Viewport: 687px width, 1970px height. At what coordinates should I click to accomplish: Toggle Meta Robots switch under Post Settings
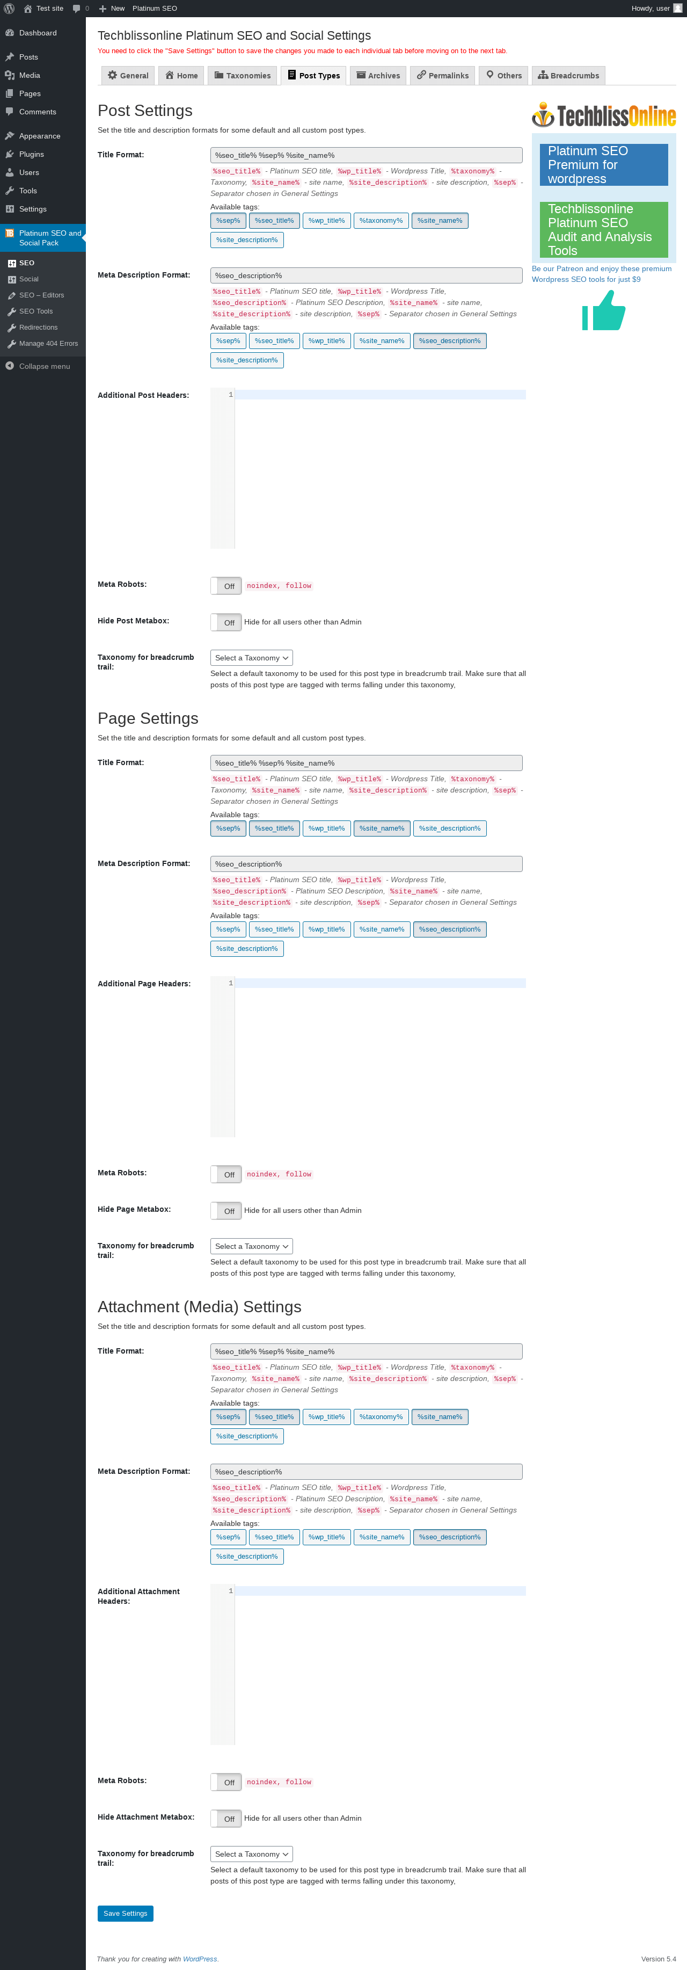[x=226, y=586]
